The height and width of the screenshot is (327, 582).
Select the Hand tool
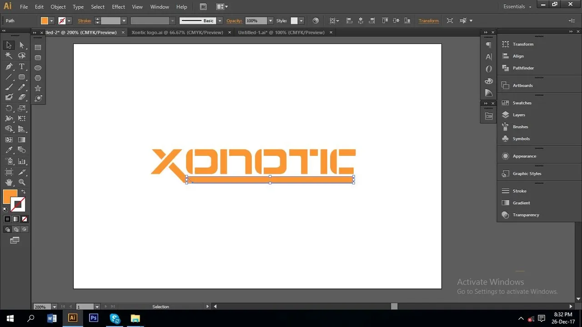[x=9, y=182]
